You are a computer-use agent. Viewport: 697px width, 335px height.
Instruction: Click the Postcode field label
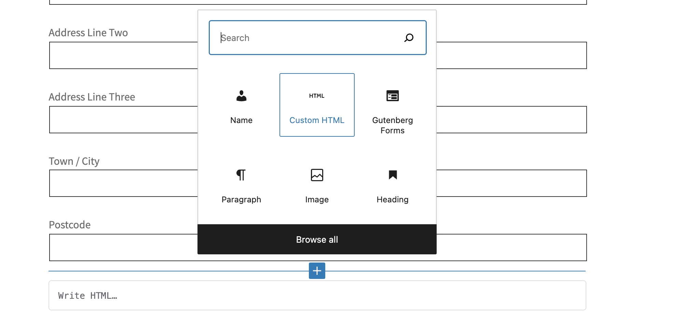[x=70, y=225]
